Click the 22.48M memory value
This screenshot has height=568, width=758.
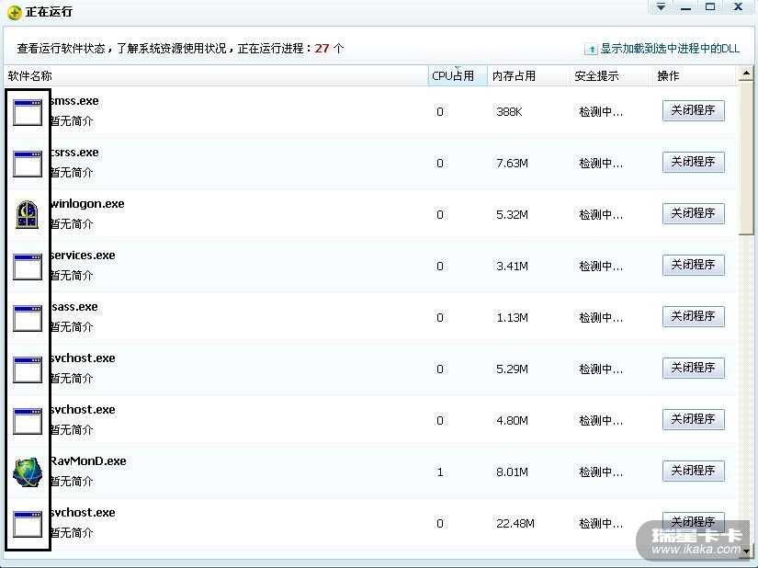[x=515, y=524]
